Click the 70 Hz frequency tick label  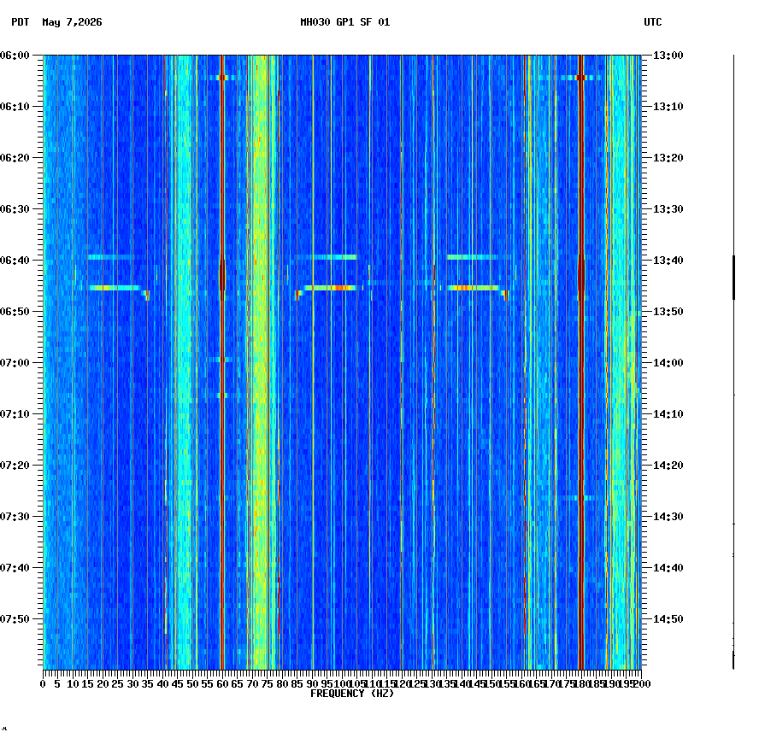point(252,684)
